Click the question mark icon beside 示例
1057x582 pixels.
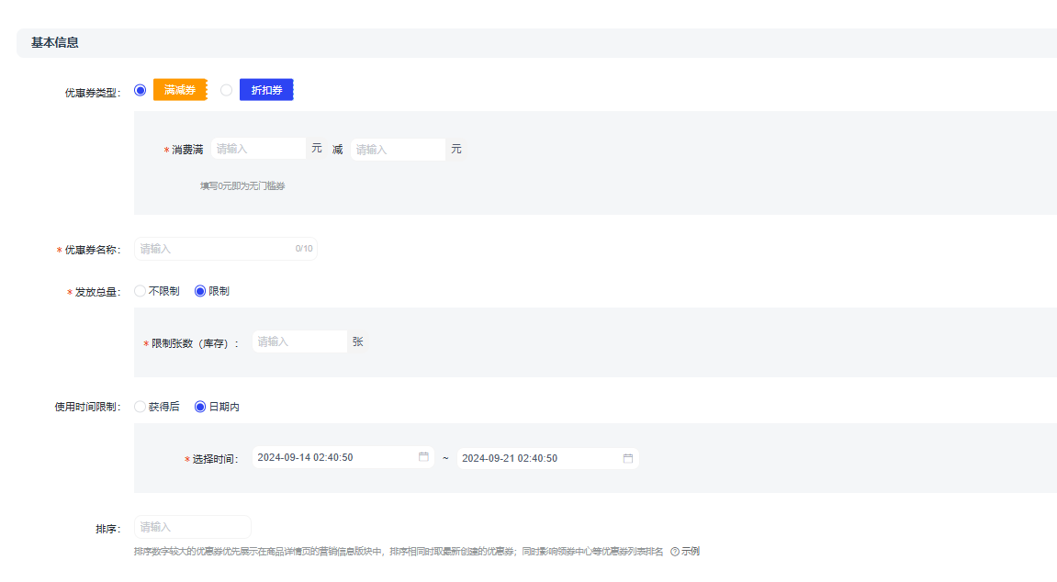tap(675, 552)
